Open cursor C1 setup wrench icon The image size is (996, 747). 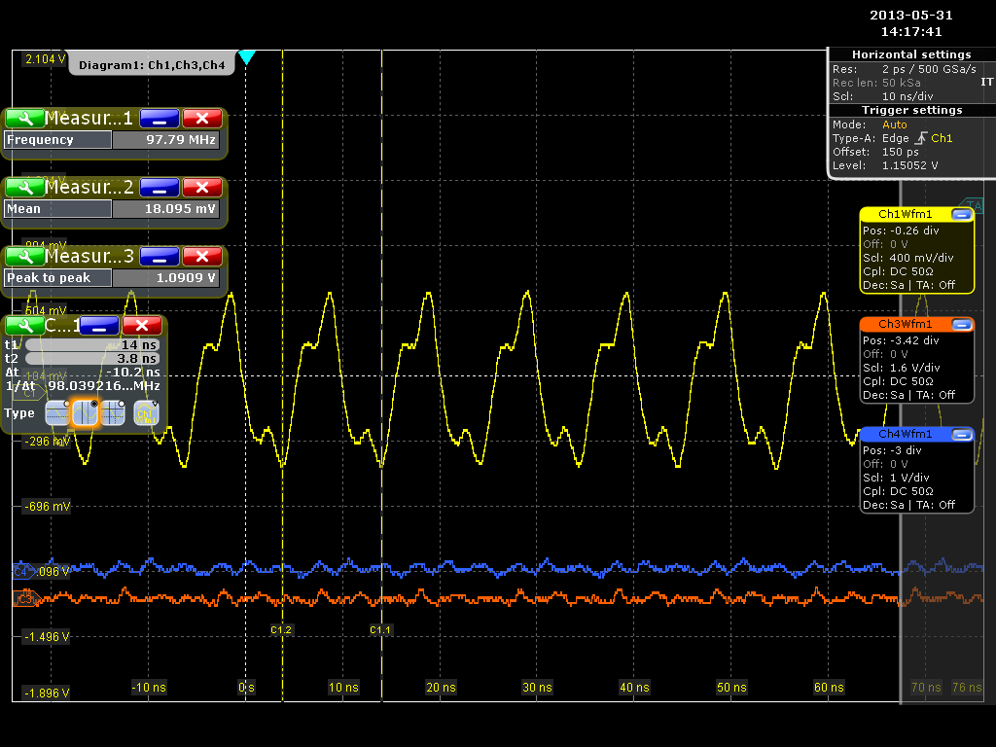[24, 326]
